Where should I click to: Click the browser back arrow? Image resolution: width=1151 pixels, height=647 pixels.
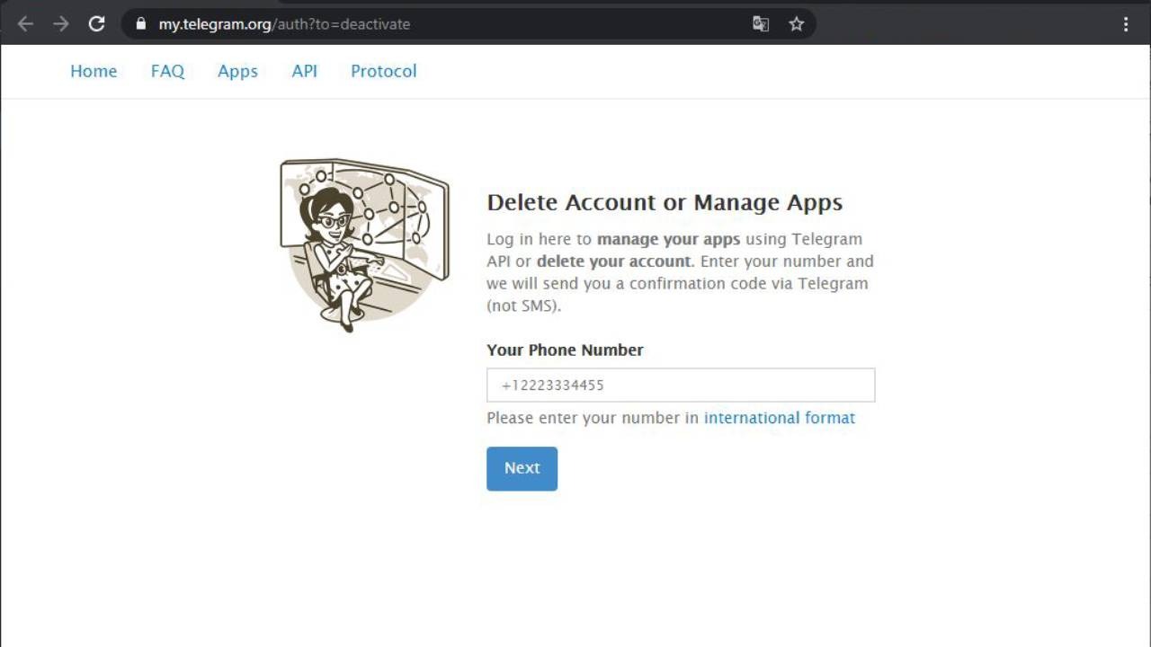click(x=25, y=24)
